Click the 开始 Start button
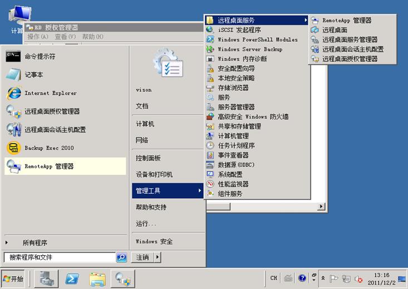The width and height of the screenshot is (408, 289). (13, 279)
